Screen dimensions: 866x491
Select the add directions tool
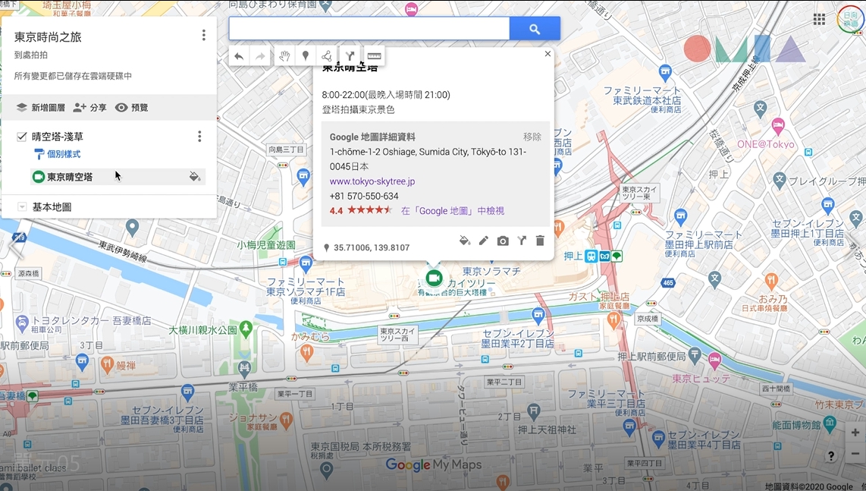[350, 56]
